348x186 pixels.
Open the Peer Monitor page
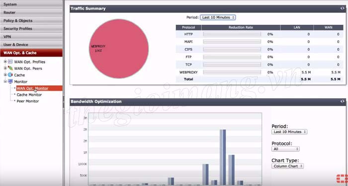(28, 101)
